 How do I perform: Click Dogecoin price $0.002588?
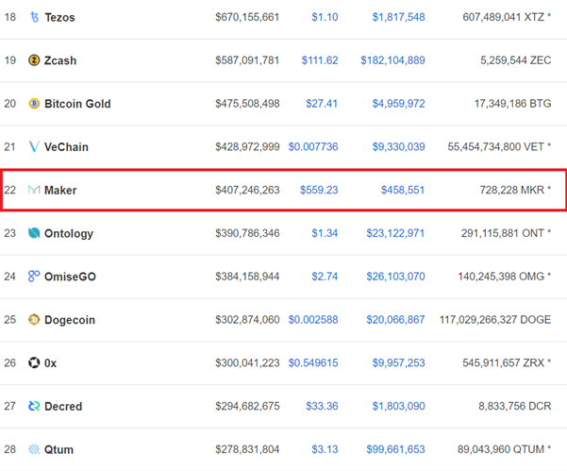point(313,319)
